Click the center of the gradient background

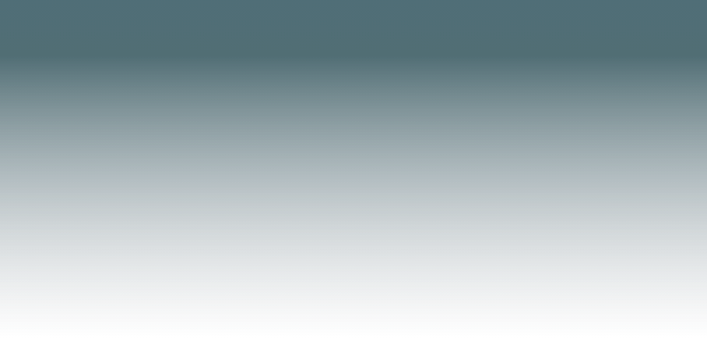pyautogui.click(x=353, y=169)
